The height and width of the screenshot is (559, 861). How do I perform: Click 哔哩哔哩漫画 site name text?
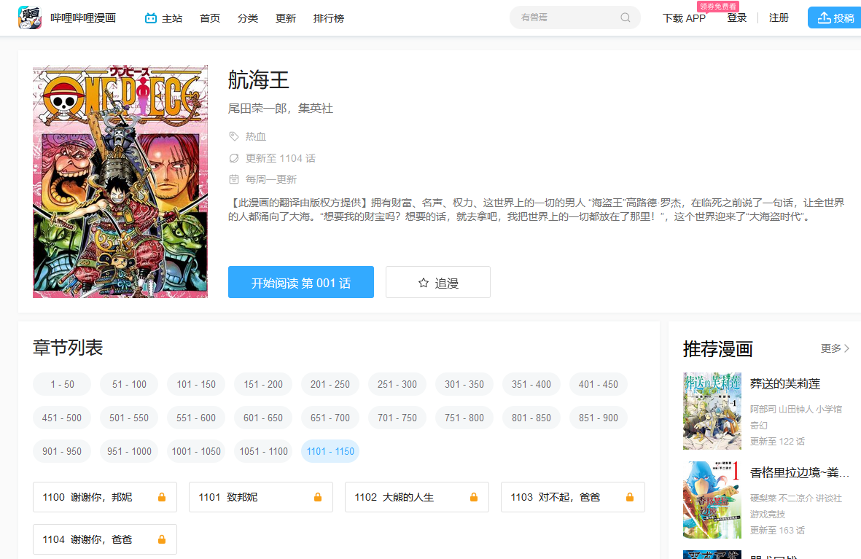pyautogui.click(x=83, y=18)
